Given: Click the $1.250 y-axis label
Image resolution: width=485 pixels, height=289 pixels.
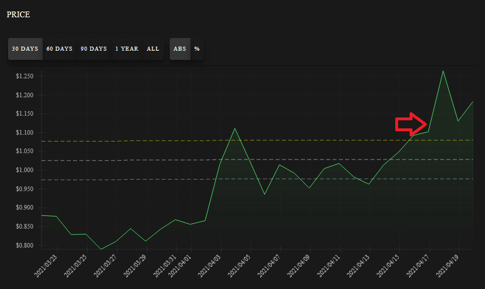Looking at the screenshot, I should [25, 76].
